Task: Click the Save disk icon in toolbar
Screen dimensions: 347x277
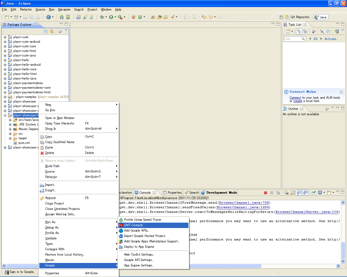Action: coord(25,17)
